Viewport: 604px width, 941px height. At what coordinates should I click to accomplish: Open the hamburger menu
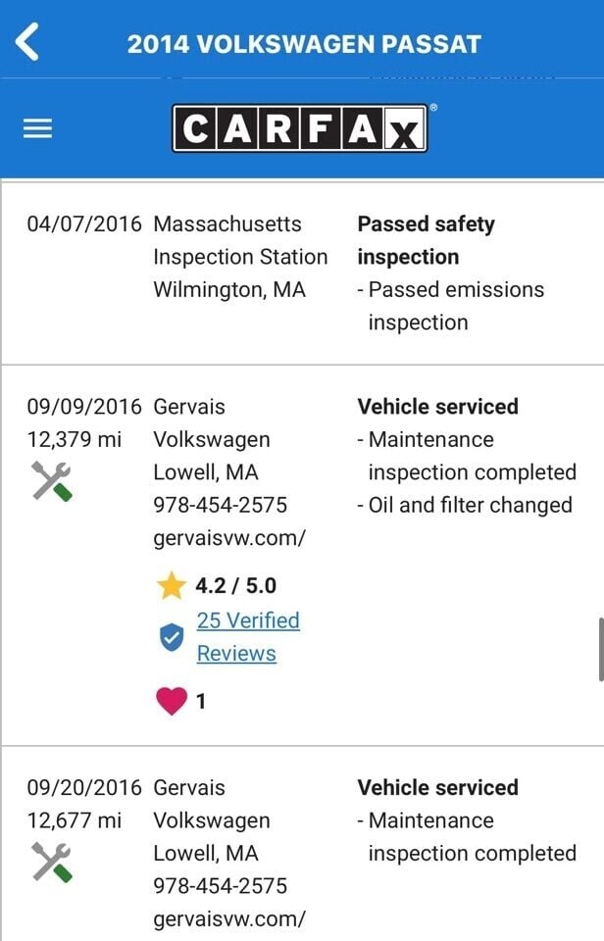point(37,128)
